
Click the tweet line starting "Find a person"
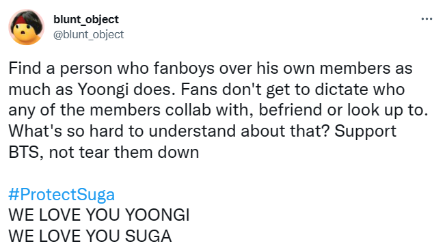click(x=211, y=68)
